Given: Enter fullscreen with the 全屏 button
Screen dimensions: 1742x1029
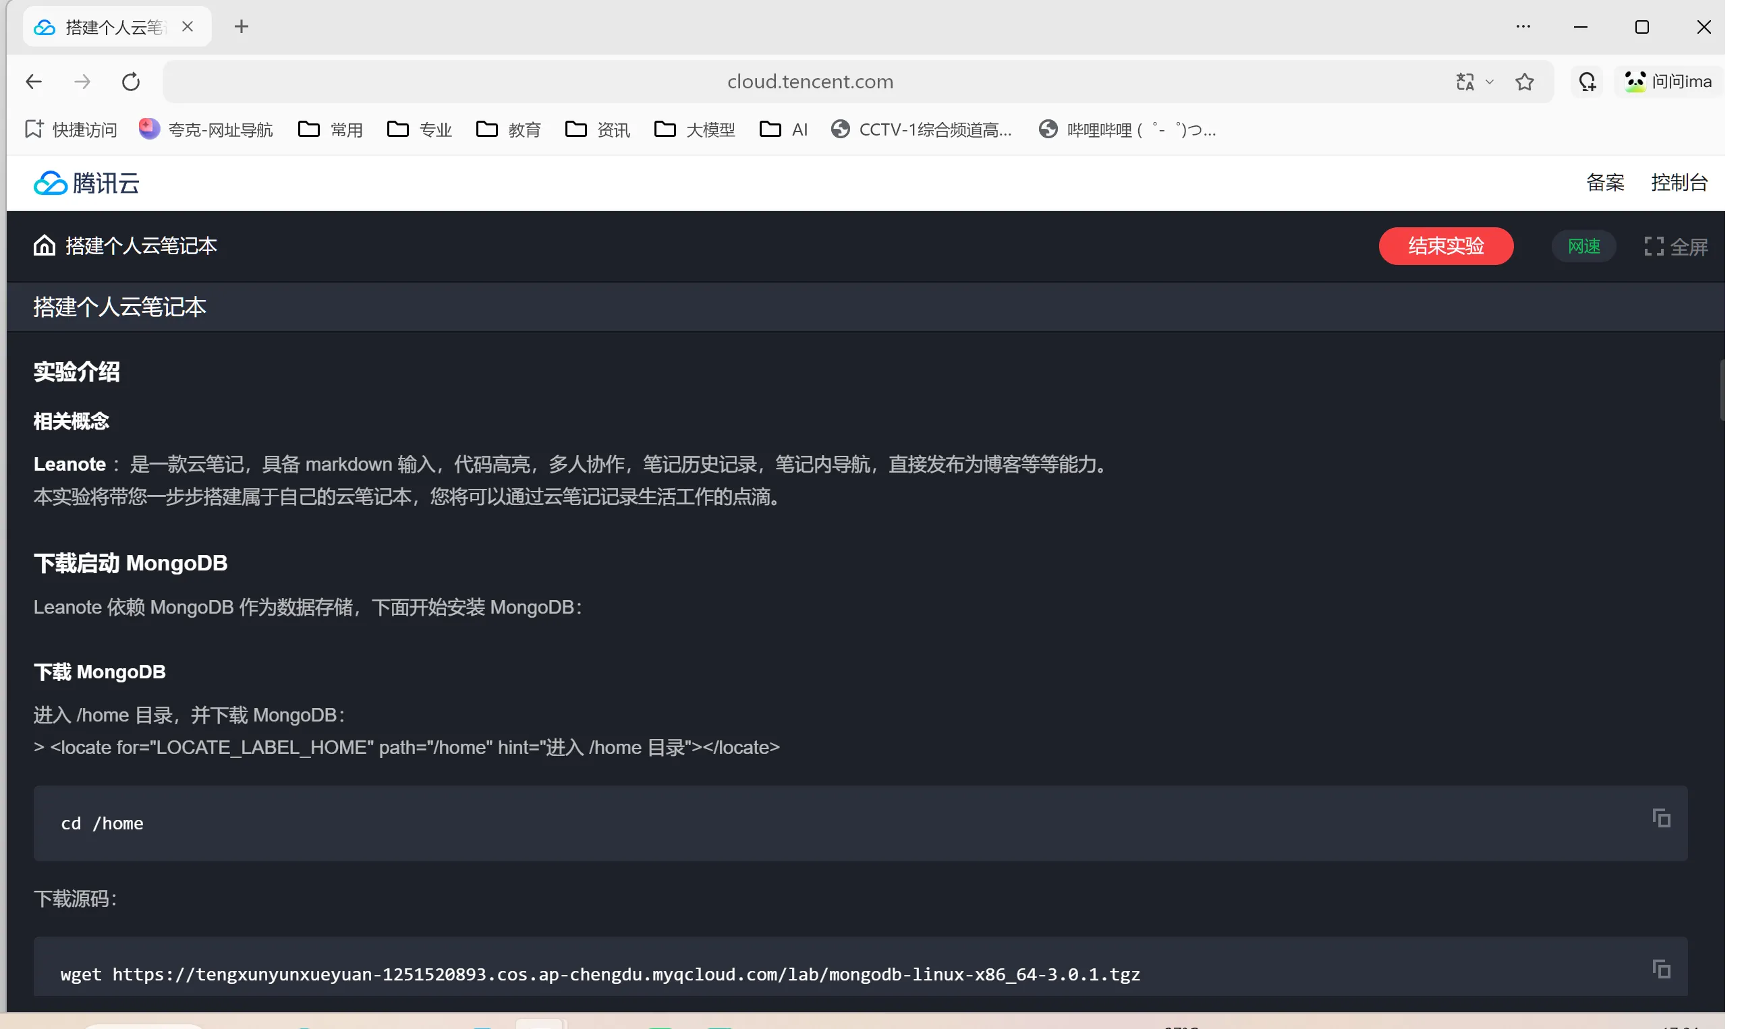Looking at the screenshot, I should coord(1675,246).
